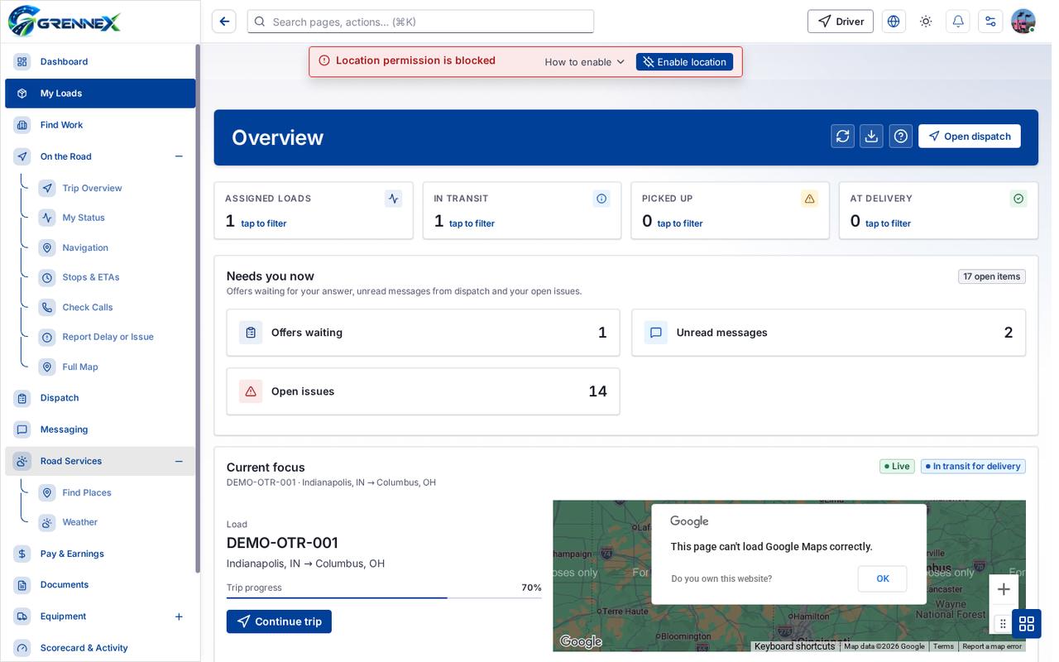Click the In Transit info icon

point(601,199)
